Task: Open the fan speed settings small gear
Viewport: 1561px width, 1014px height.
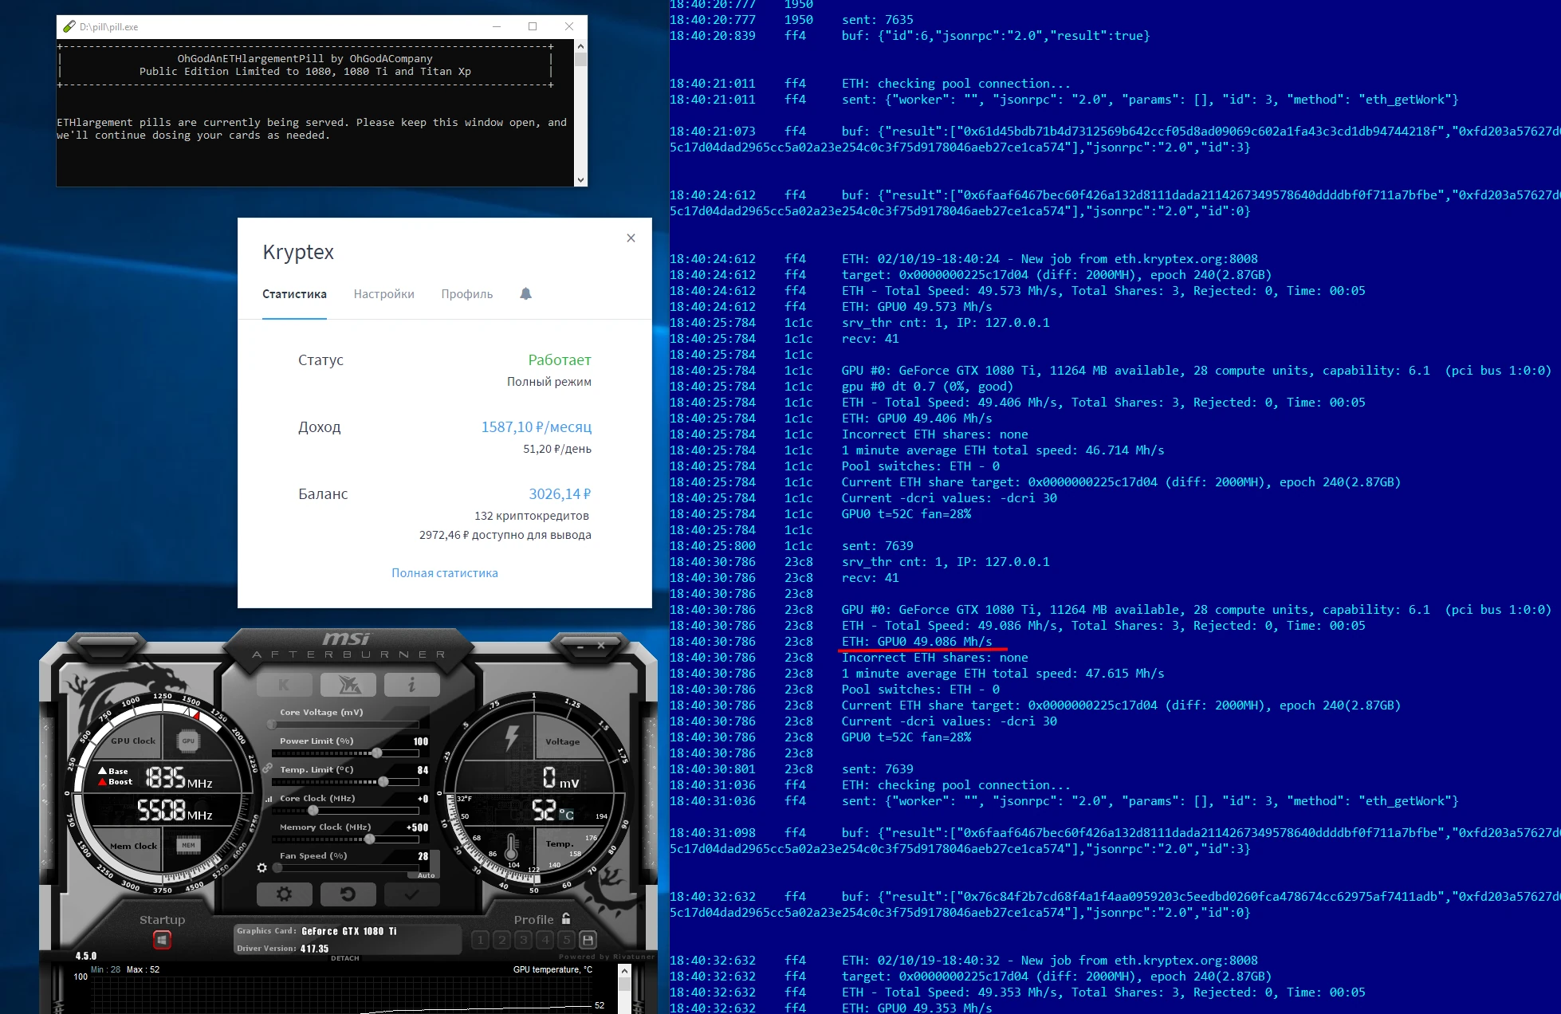Action: click(262, 867)
